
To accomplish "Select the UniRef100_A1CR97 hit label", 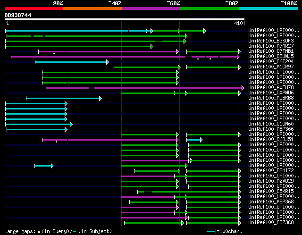I will (271, 67).
